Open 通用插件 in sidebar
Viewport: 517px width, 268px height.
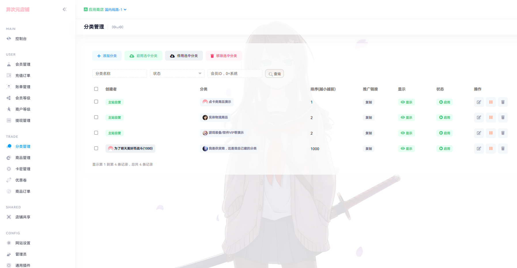coord(23,265)
